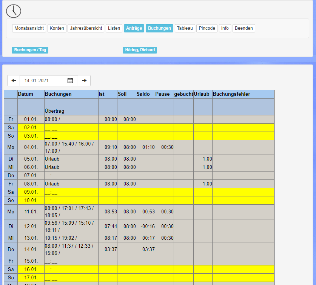The image size is (316, 285).
Task: Open the calendar date picker icon
Action: coord(70,81)
